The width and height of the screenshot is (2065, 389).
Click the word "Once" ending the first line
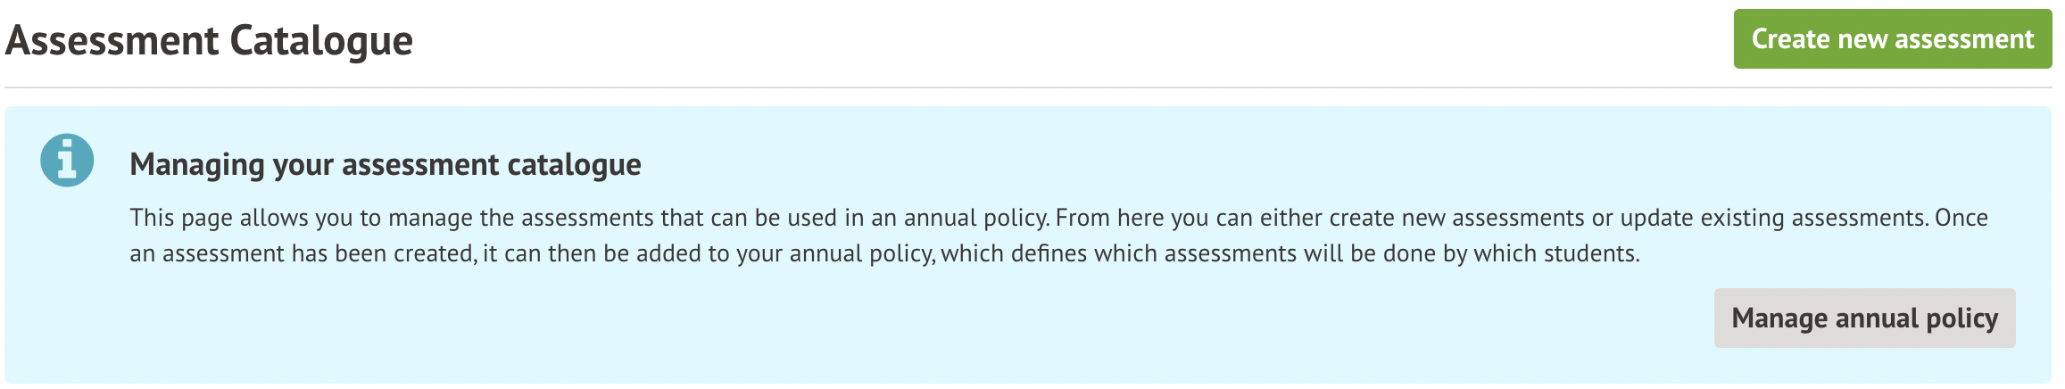1961,219
